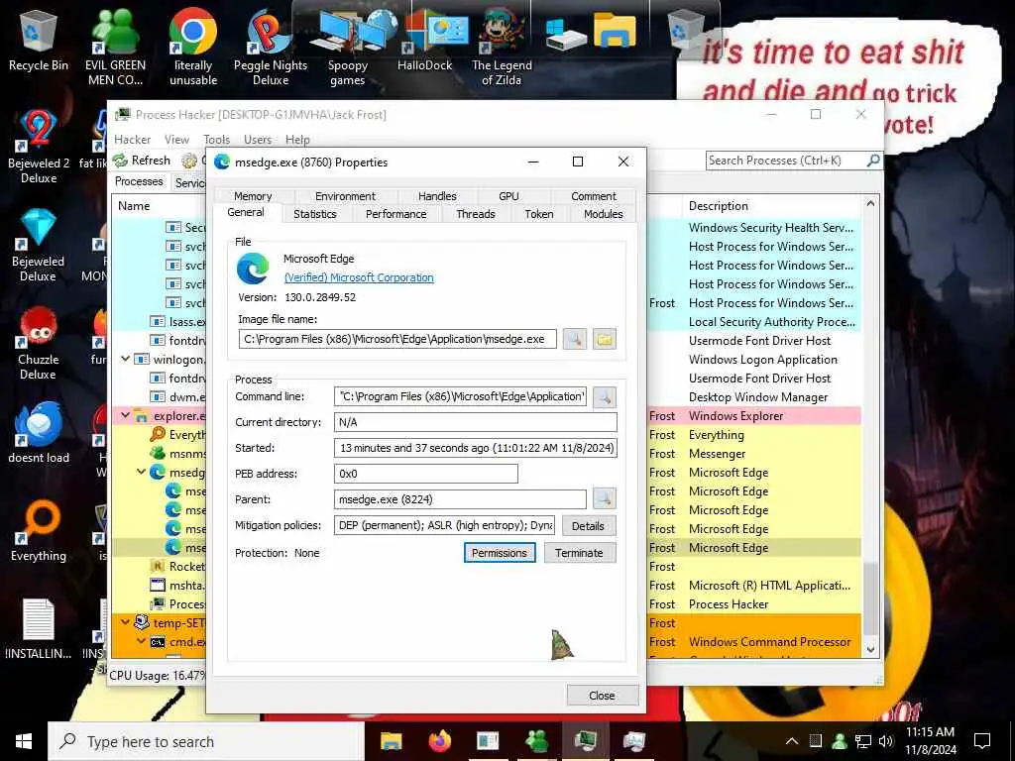Image resolution: width=1015 pixels, height=761 pixels.
Task: Click the mitigation policies Details button
Action: [x=588, y=525]
